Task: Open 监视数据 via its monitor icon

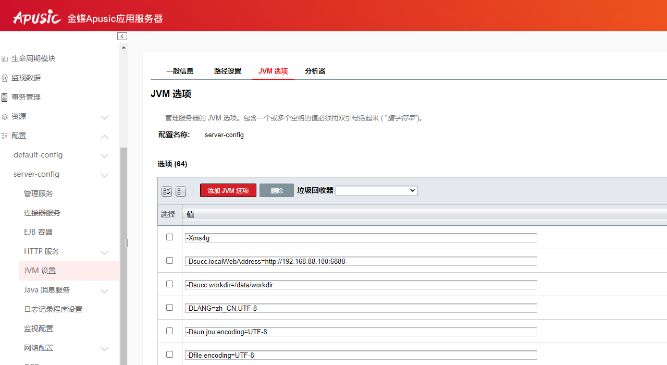Action: (x=5, y=77)
